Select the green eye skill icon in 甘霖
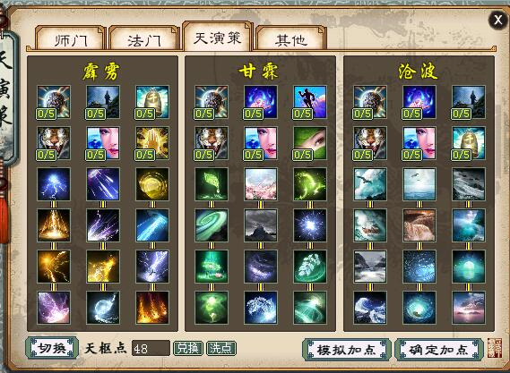The width and height of the screenshot is (510, 373). 310,143
